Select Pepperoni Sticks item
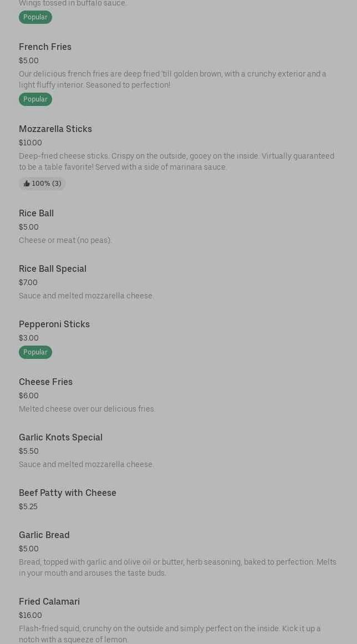Screen dimensions: 357x644 pos(54,324)
